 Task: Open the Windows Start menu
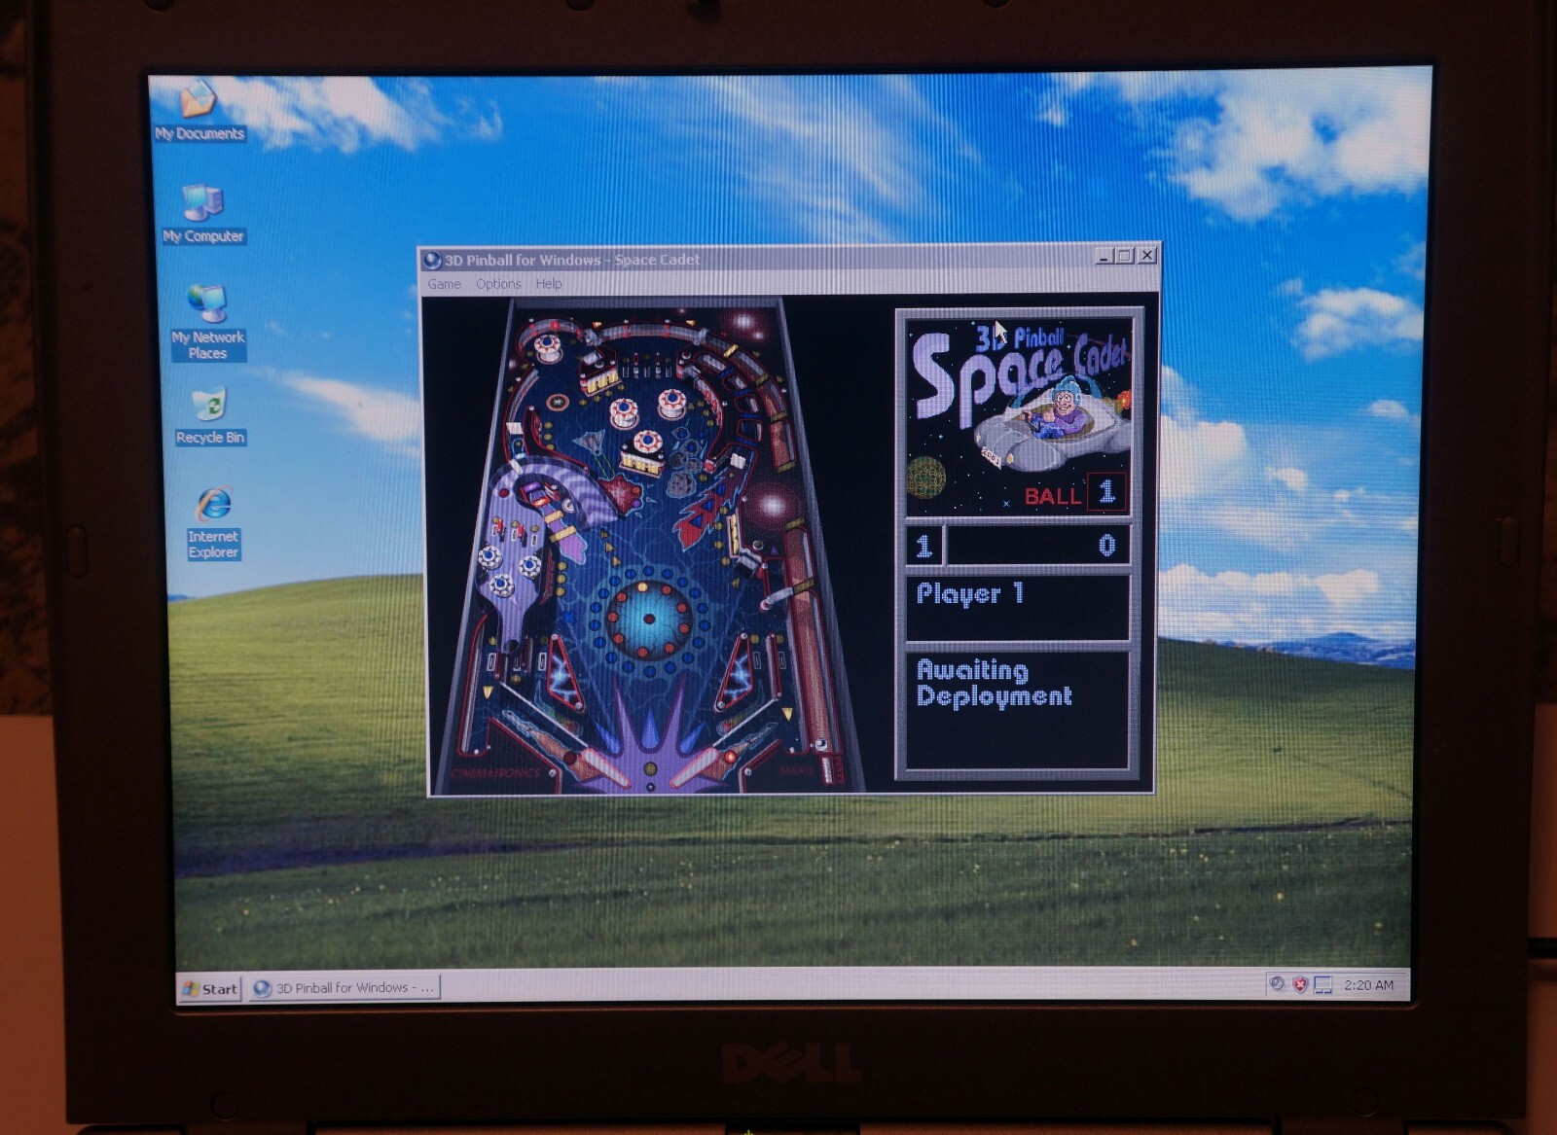[x=210, y=988]
